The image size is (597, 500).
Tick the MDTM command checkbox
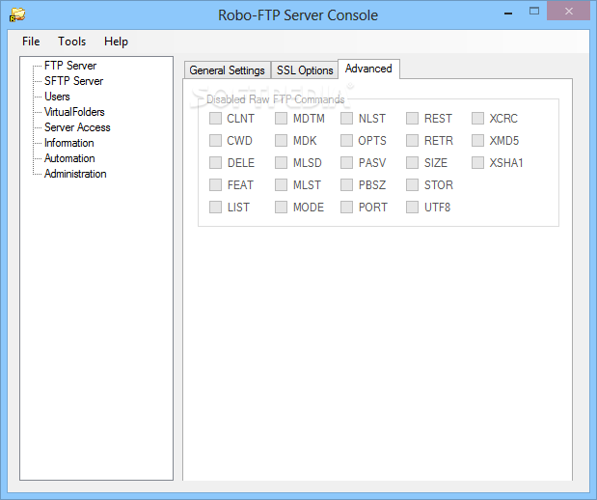click(281, 118)
